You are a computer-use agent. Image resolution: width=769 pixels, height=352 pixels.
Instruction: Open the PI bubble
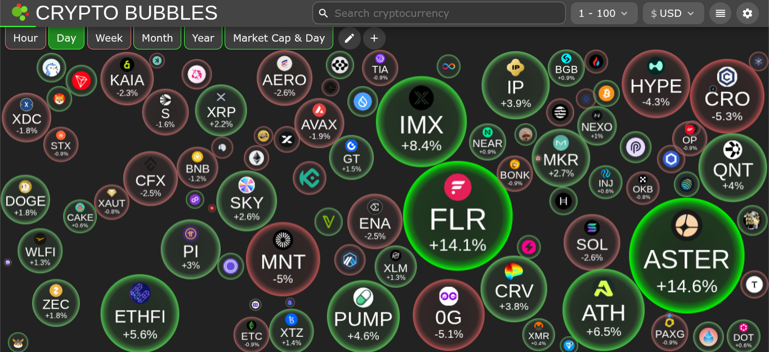point(190,249)
